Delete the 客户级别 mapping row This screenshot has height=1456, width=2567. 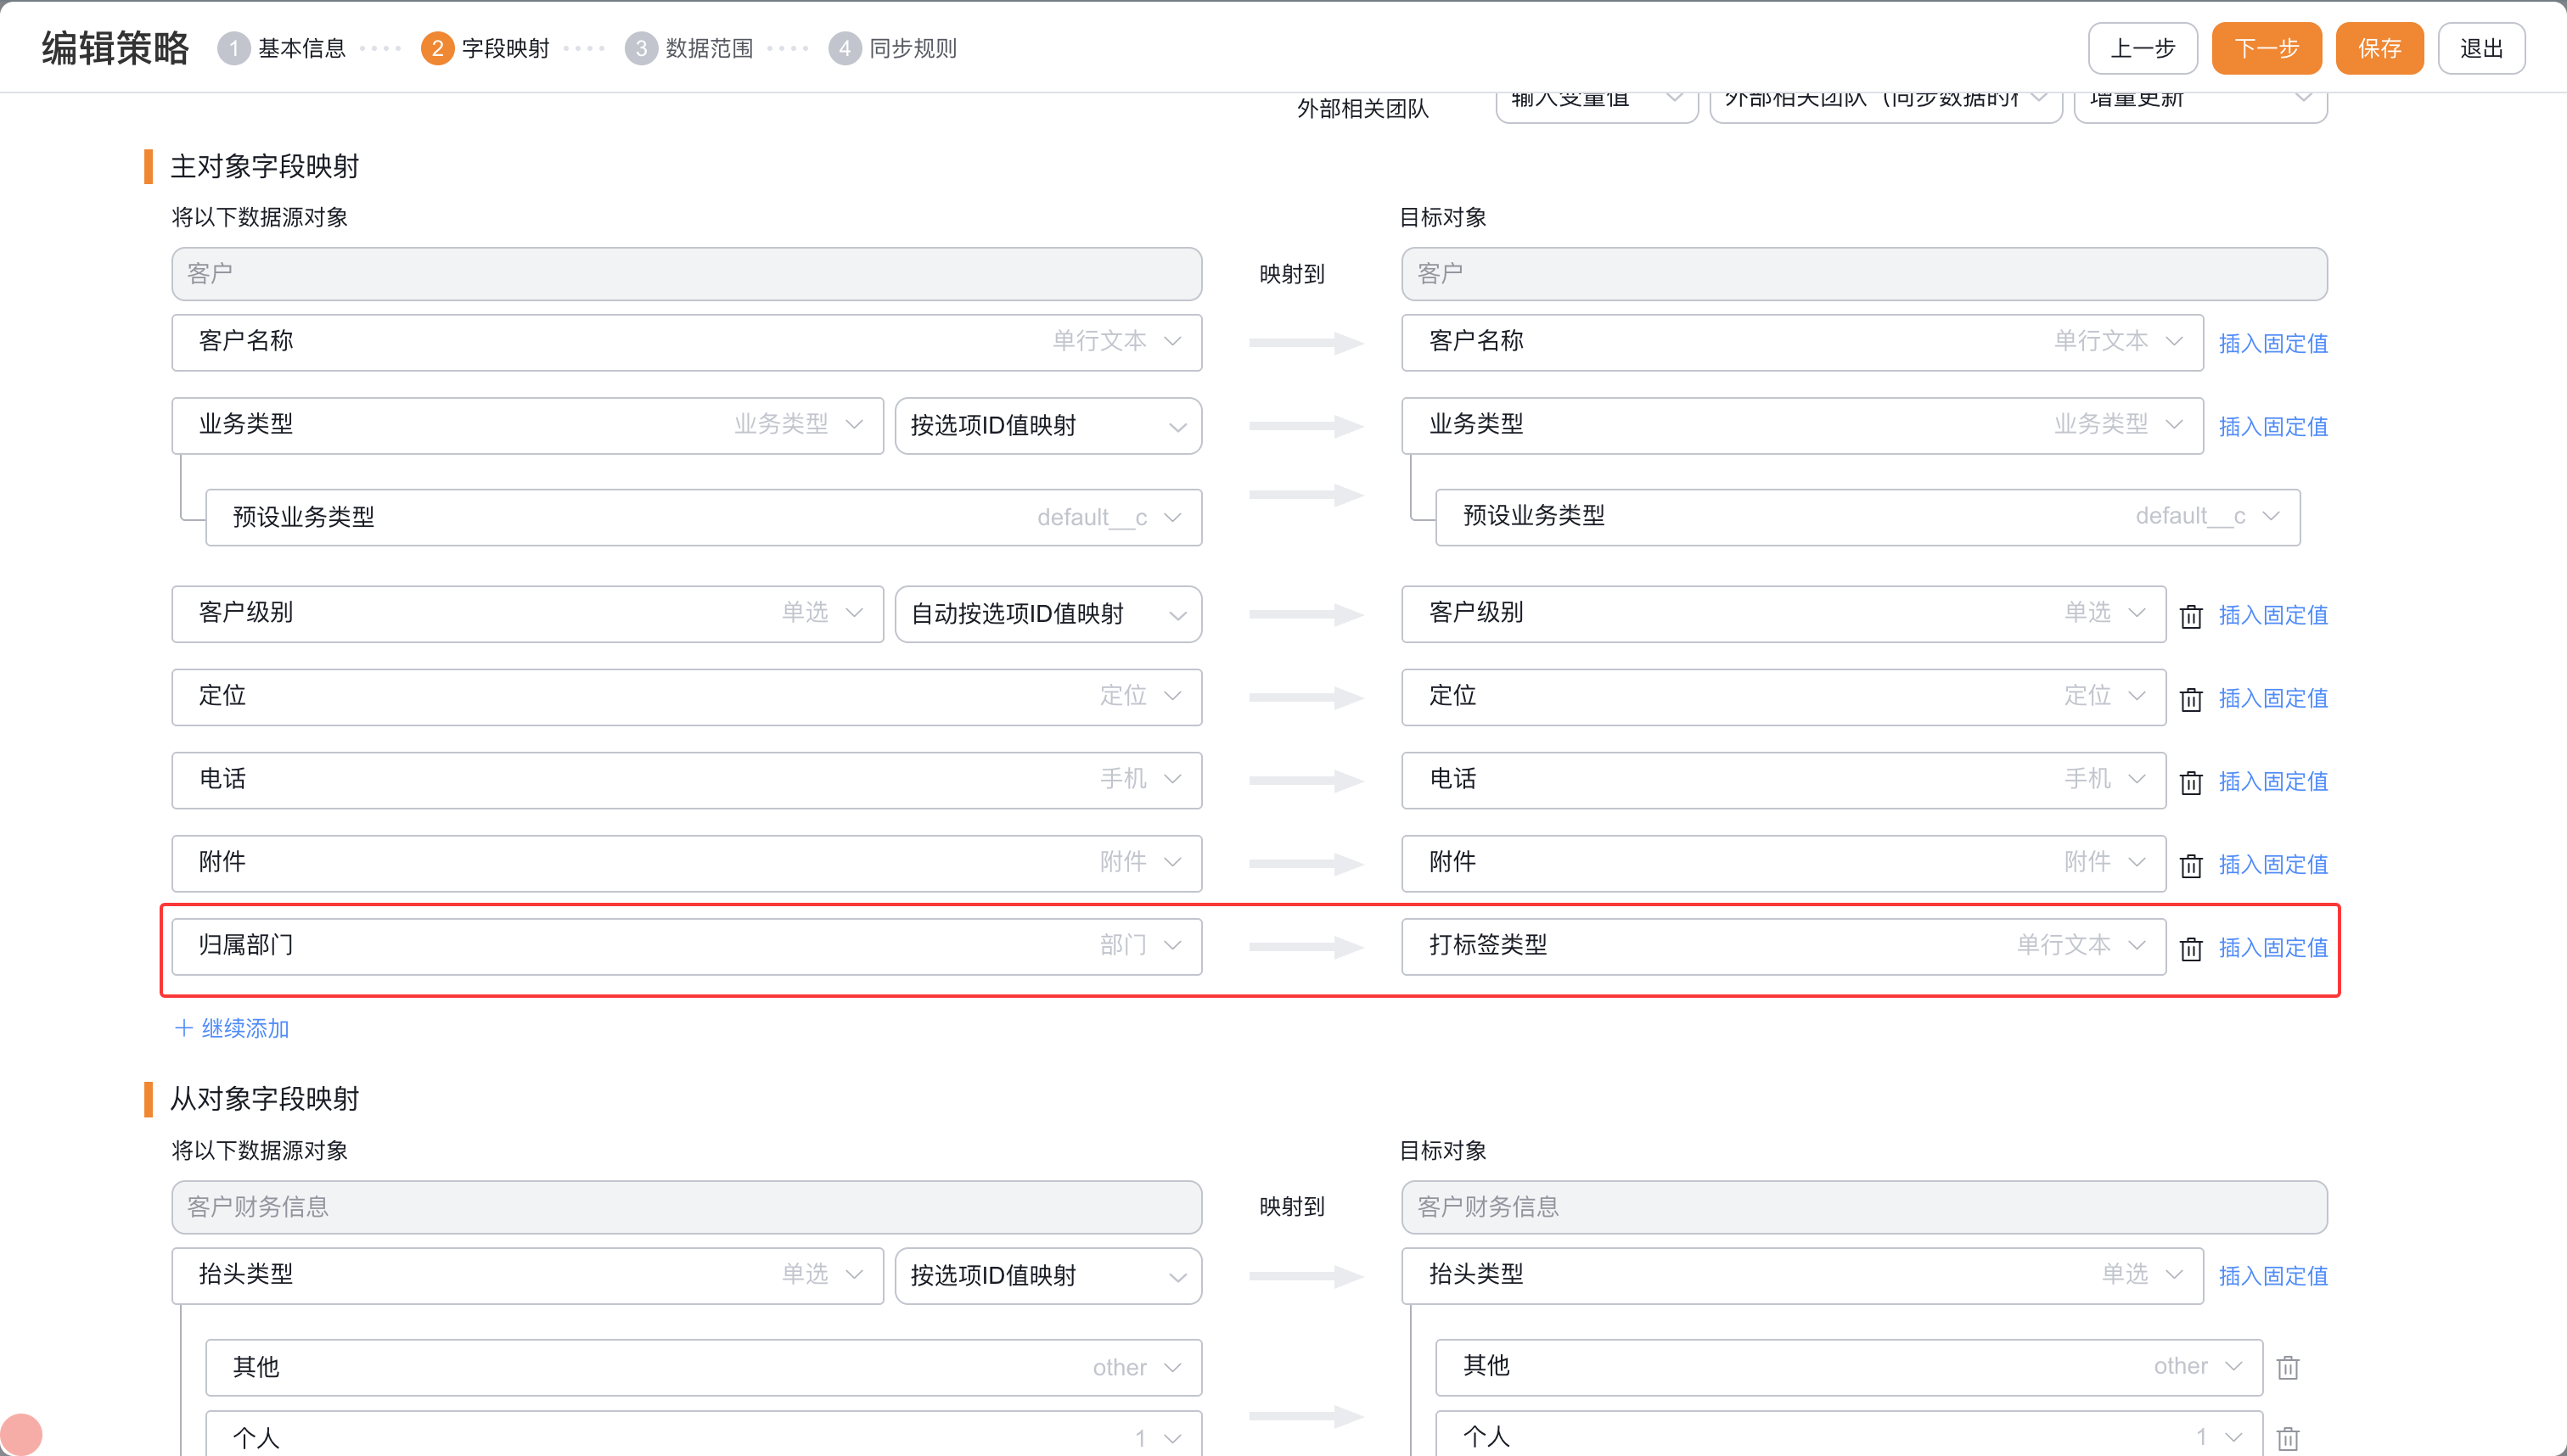point(2190,616)
